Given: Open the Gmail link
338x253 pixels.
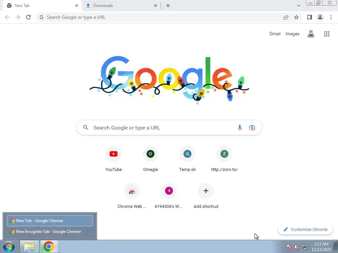Looking at the screenshot, I should [275, 34].
